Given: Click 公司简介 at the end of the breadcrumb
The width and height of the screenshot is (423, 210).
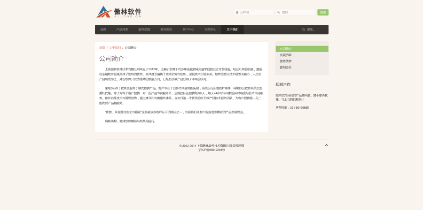Looking at the screenshot, I should pyautogui.click(x=131, y=48).
